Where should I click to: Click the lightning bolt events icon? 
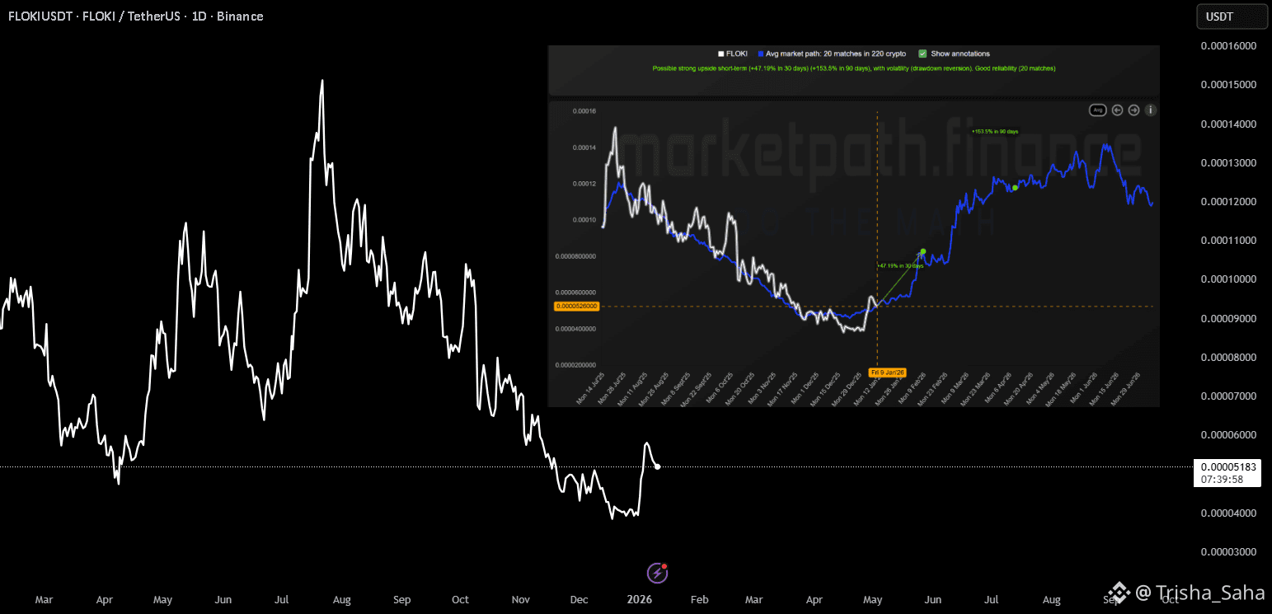tap(657, 572)
